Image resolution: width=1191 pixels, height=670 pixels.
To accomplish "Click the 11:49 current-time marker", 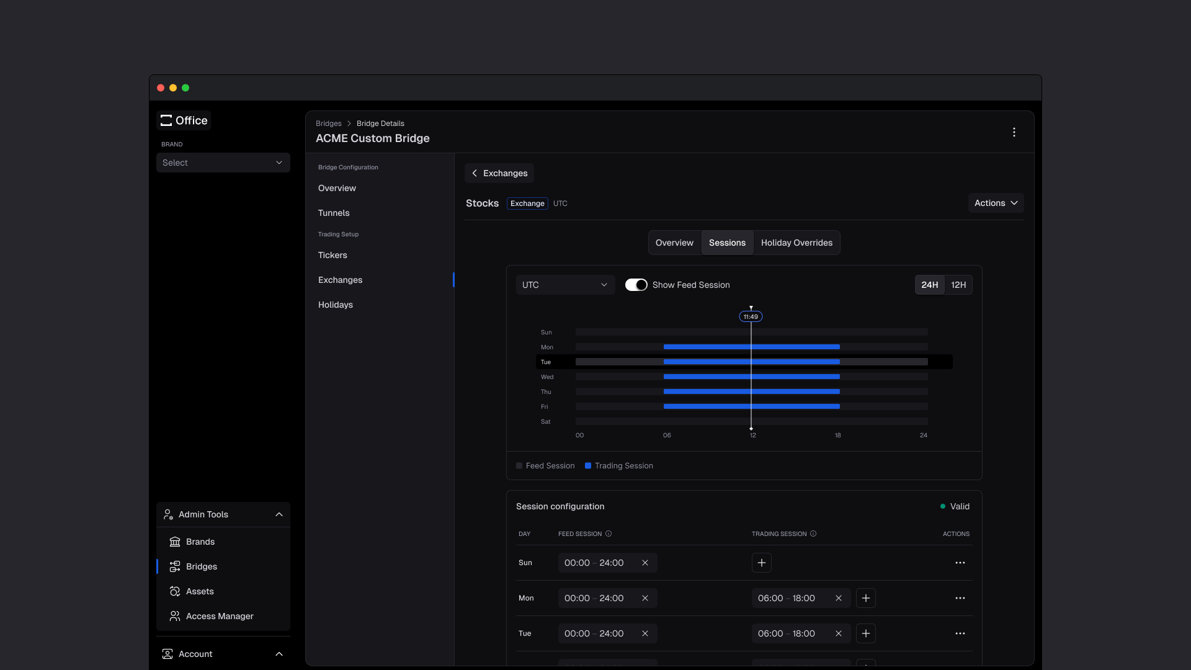I will (751, 316).
